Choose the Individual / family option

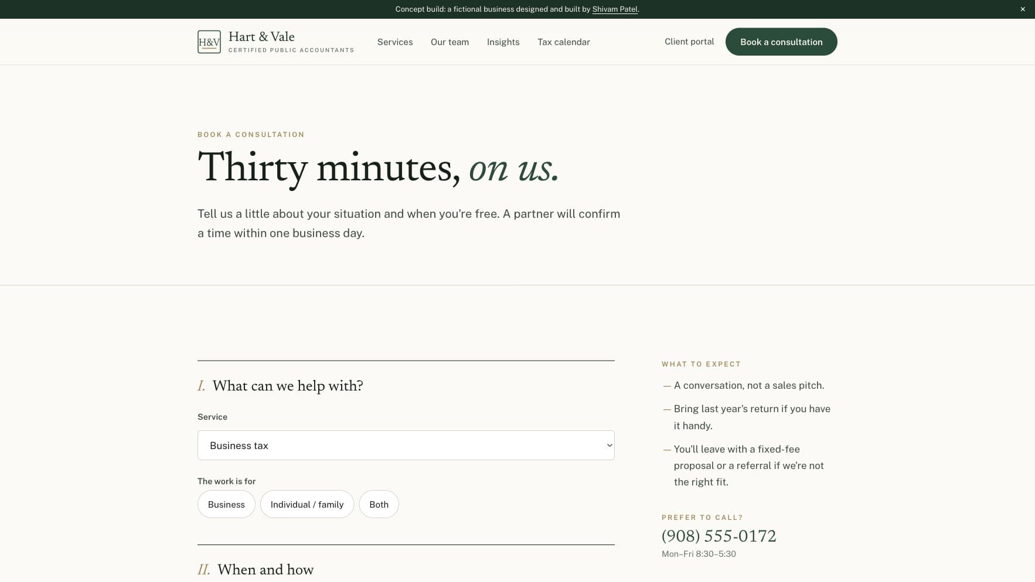[x=307, y=504]
